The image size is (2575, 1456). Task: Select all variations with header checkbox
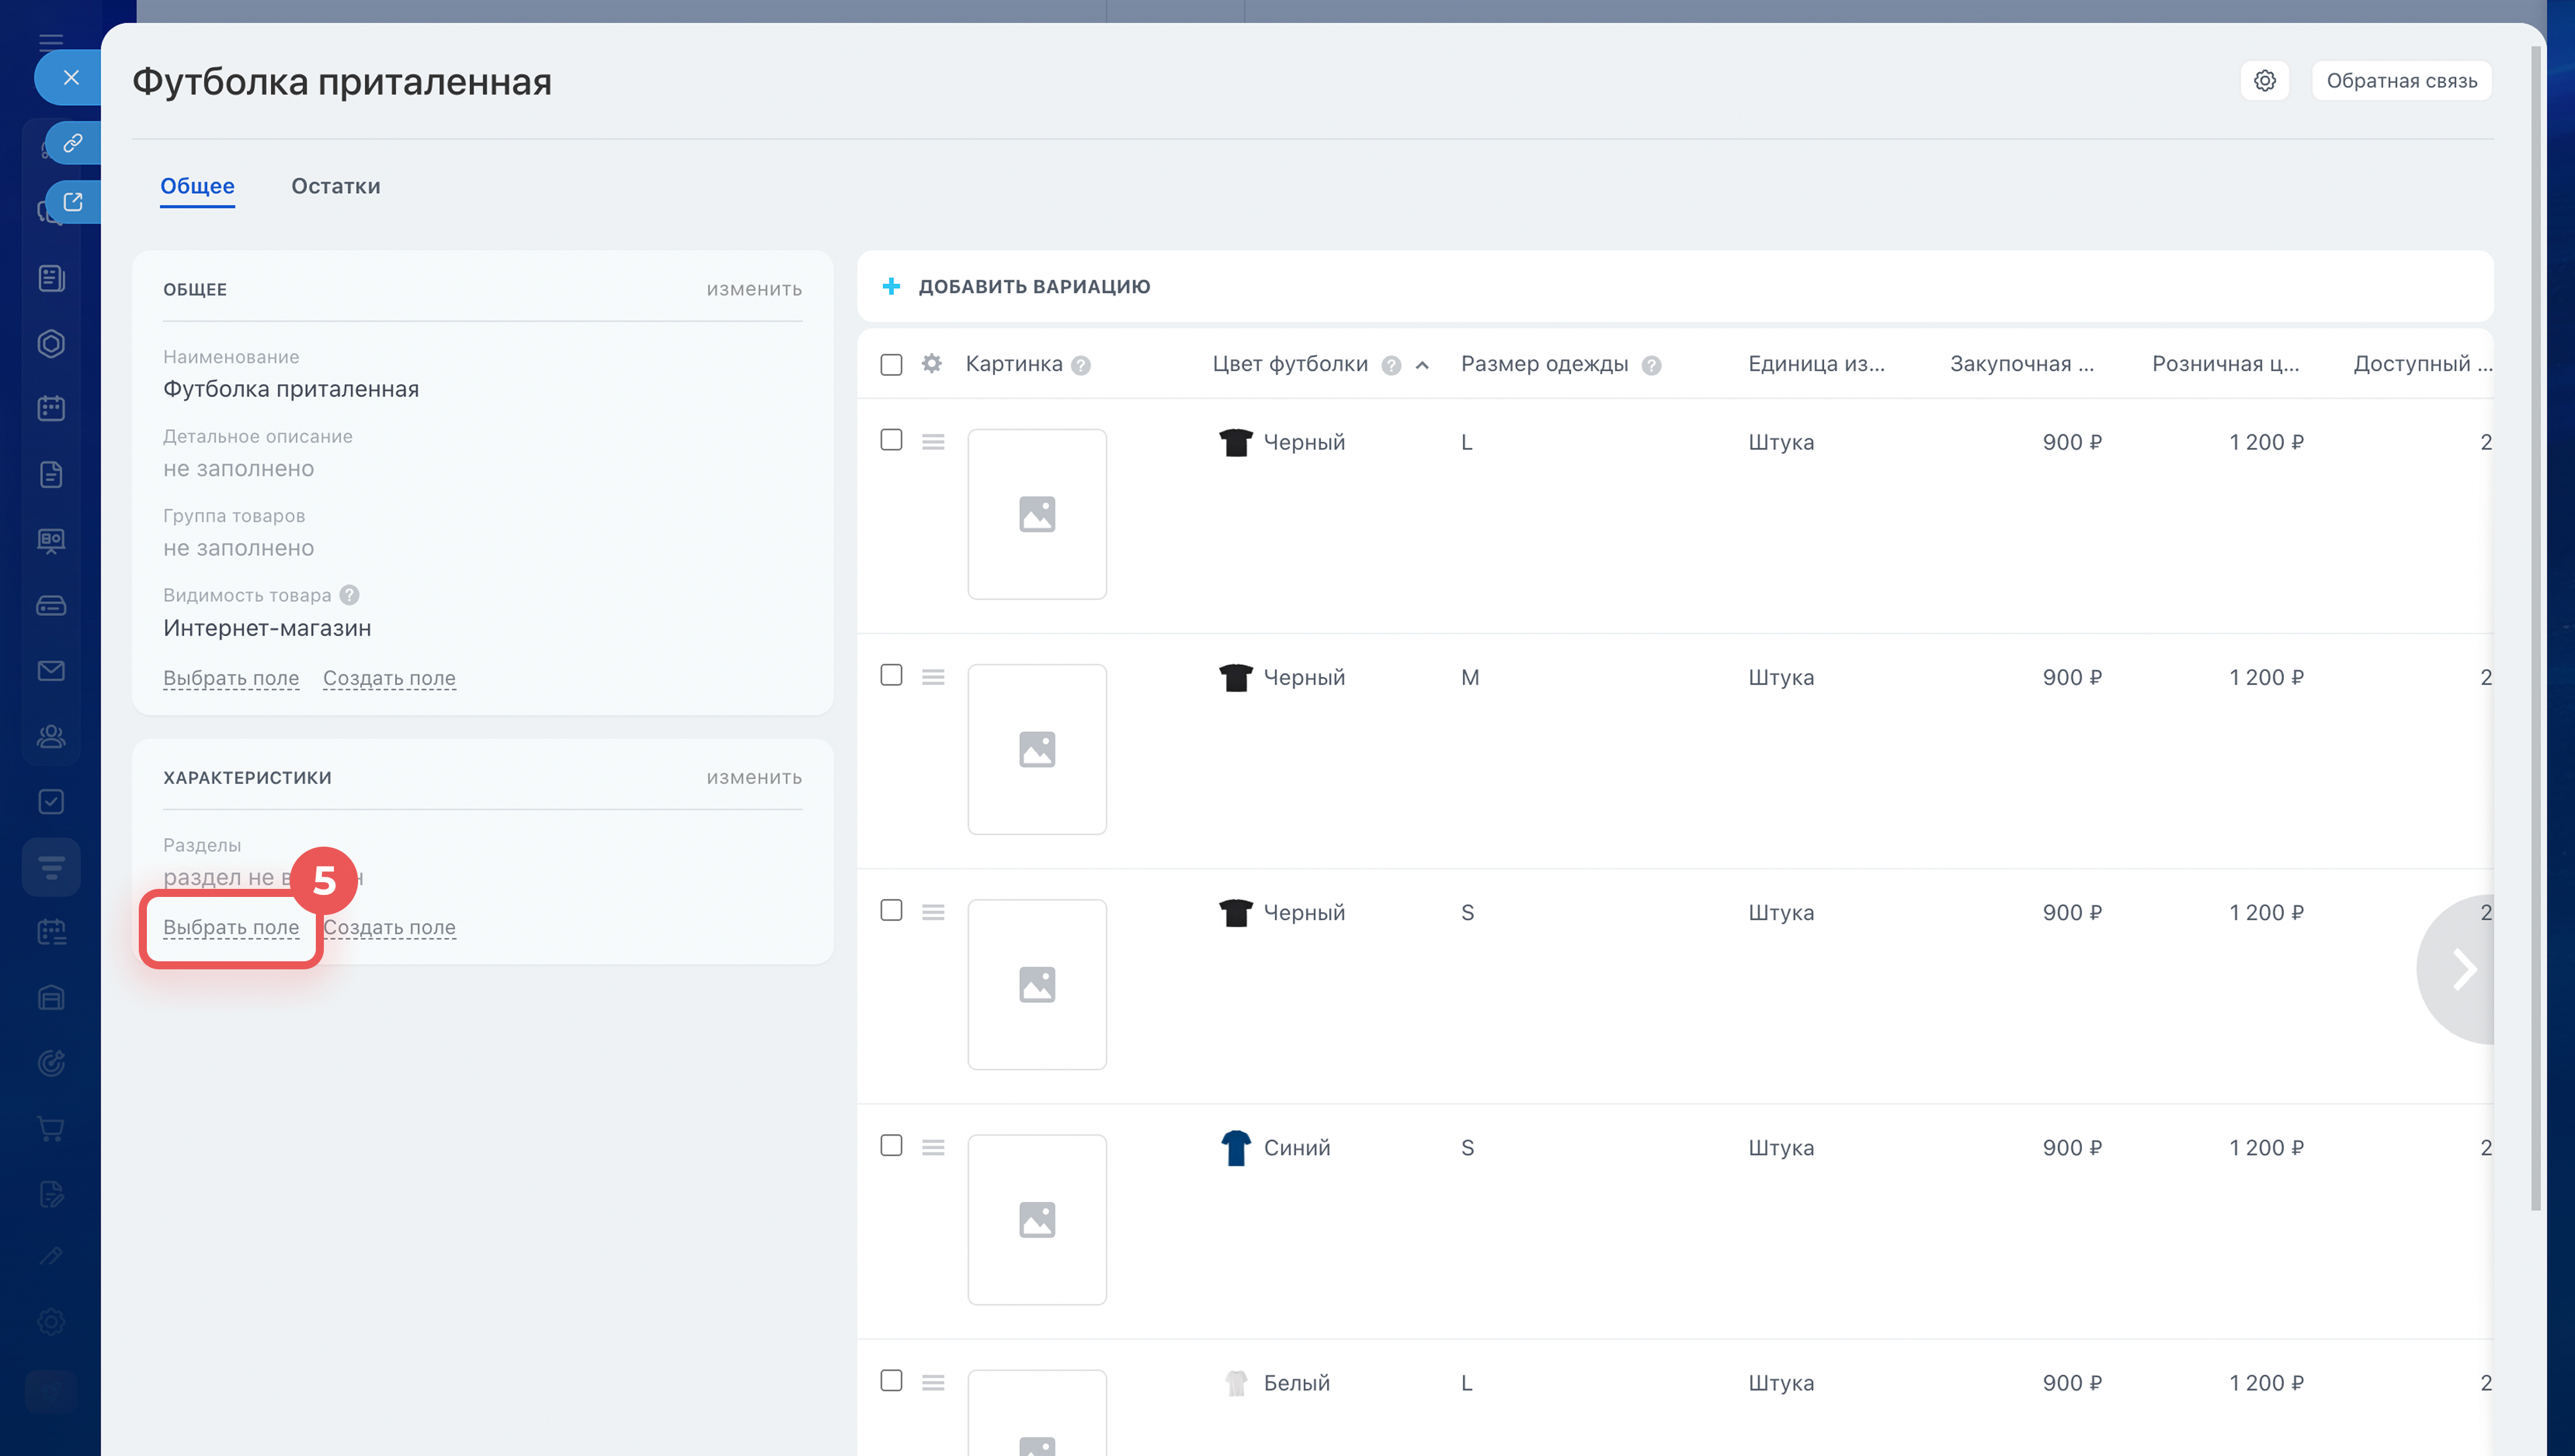click(891, 364)
